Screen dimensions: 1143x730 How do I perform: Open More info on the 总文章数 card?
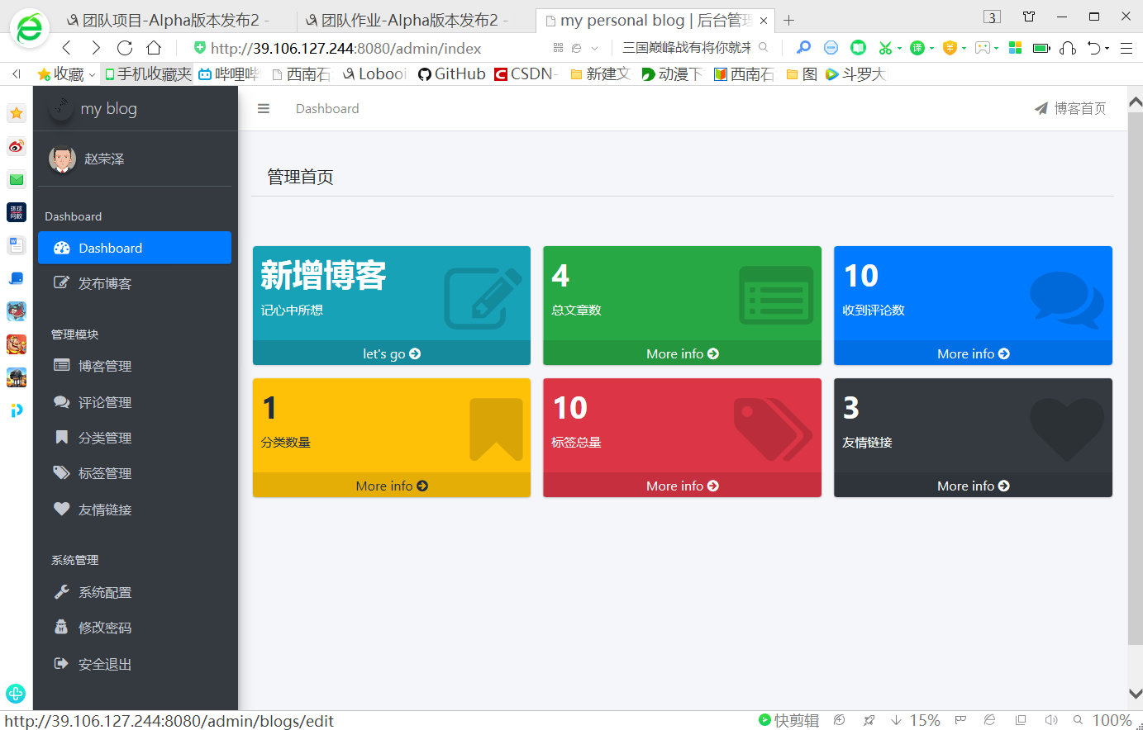pos(682,353)
